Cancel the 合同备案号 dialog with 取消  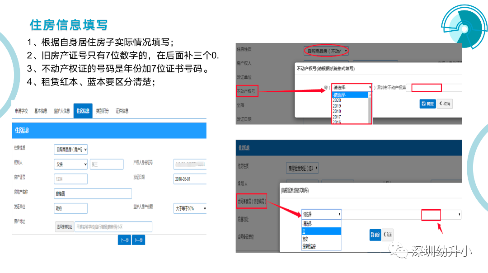(x=388, y=235)
